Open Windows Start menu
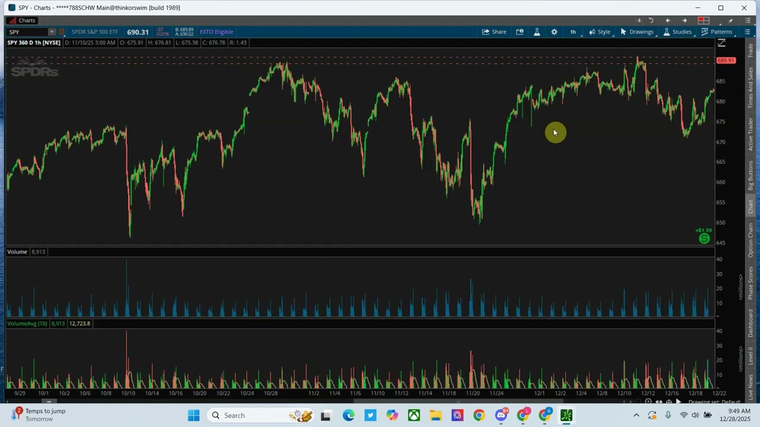Image resolution: width=760 pixels, height=427 pixels. (x=194, y=416)
